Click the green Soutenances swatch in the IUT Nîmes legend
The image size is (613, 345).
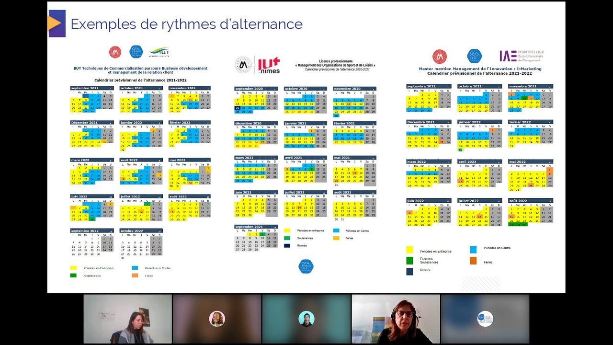coord(287,238)
